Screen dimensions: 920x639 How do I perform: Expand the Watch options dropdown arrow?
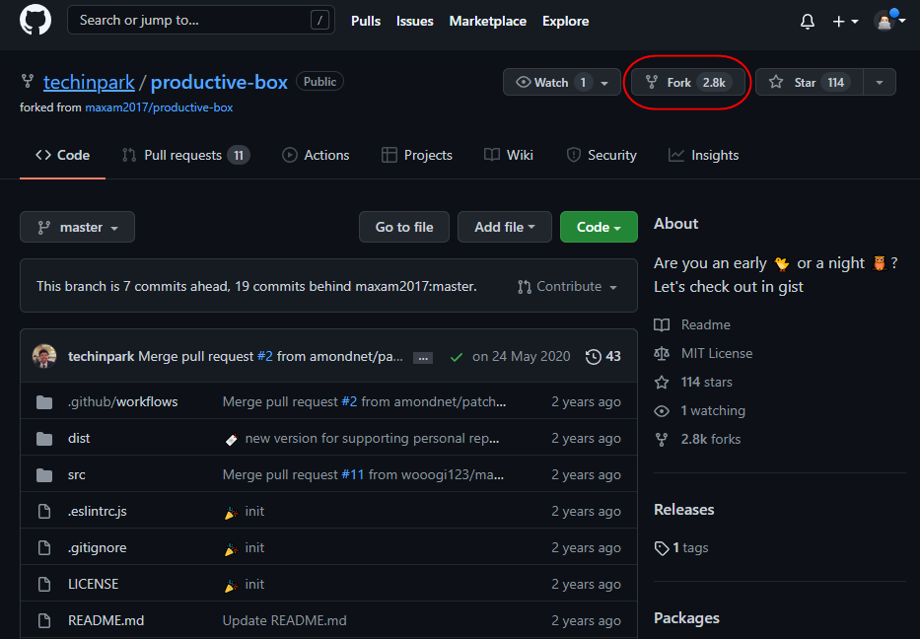point(604,82)
